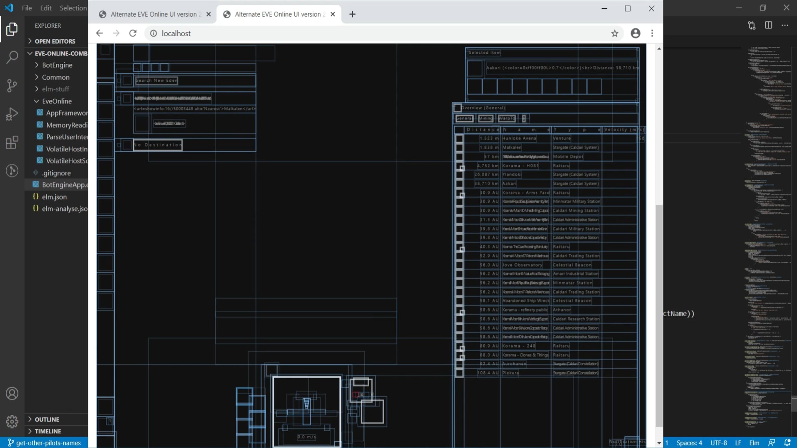The width and height of the screenshot is (797, 448).
Task: Reload the localhost page
Action: [x=133, y=33]
